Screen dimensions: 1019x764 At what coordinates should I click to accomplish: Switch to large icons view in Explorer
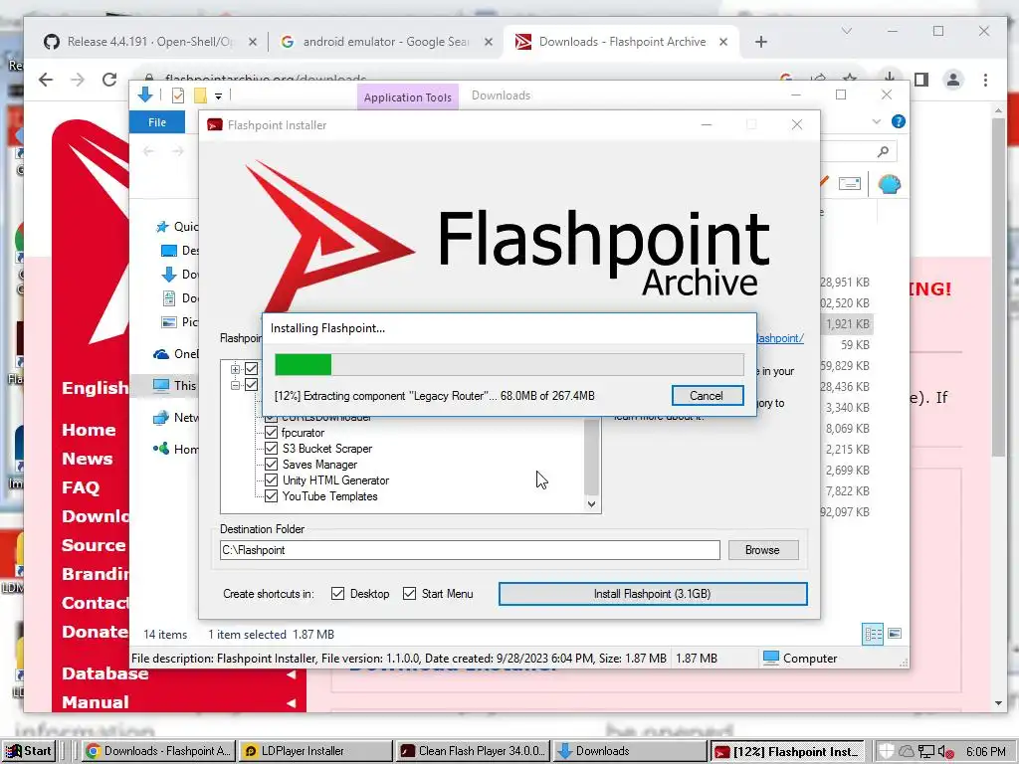click(x=895, y=634)
